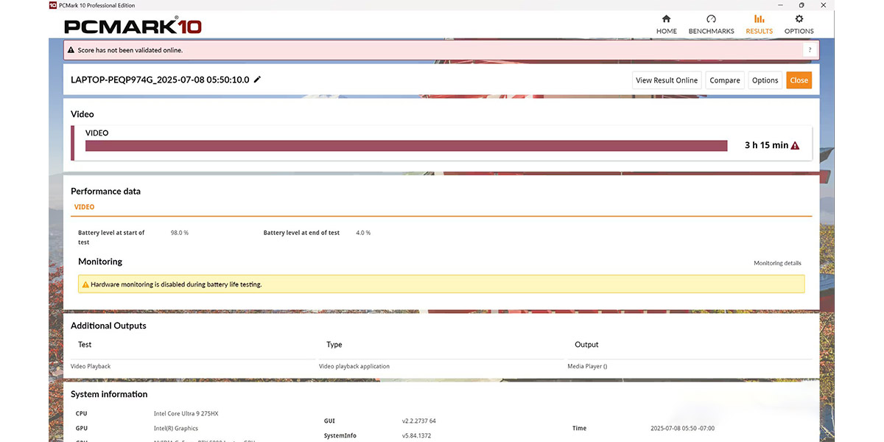Viewport: 884px width, 442px height.
Task: Select the VIDEO tab under Performance data
Action: pos(85,207)
